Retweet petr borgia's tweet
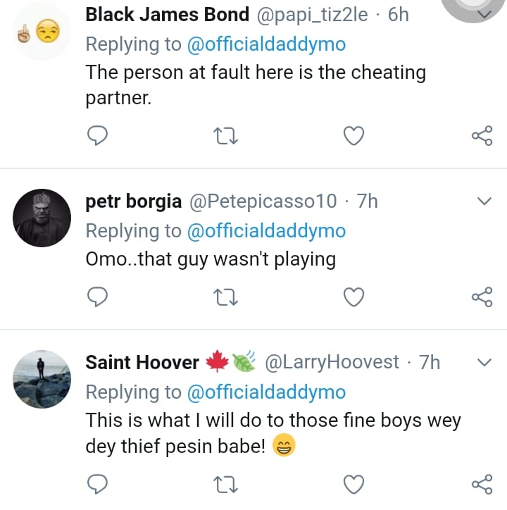Screen dimensions: 507x510 [227, 297]
